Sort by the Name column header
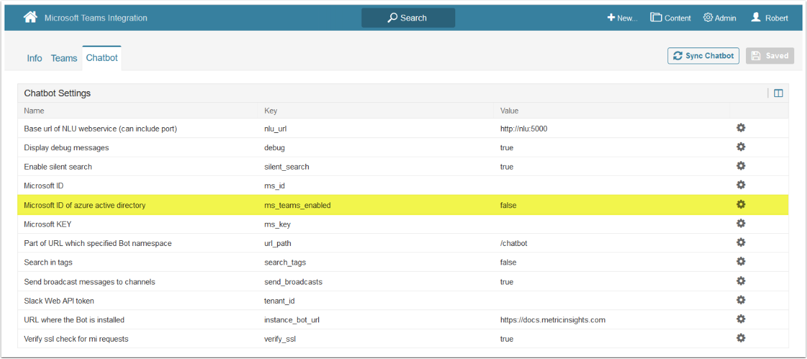 tap(34, 111)
